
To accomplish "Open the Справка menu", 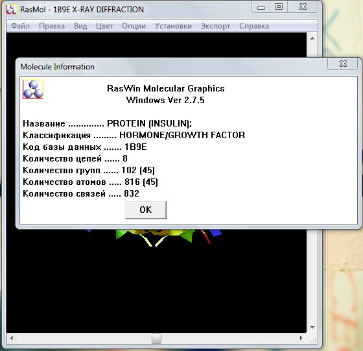I will click(x=254, y=26).
